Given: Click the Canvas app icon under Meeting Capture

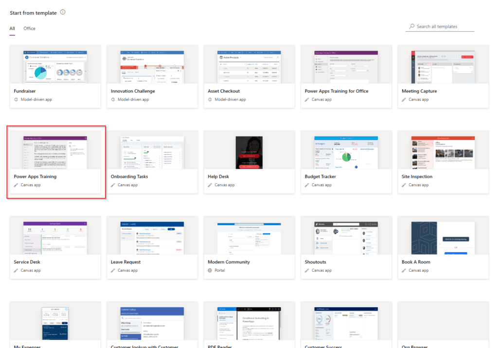Looking at the screenshot, I should (x=403, y=99).
